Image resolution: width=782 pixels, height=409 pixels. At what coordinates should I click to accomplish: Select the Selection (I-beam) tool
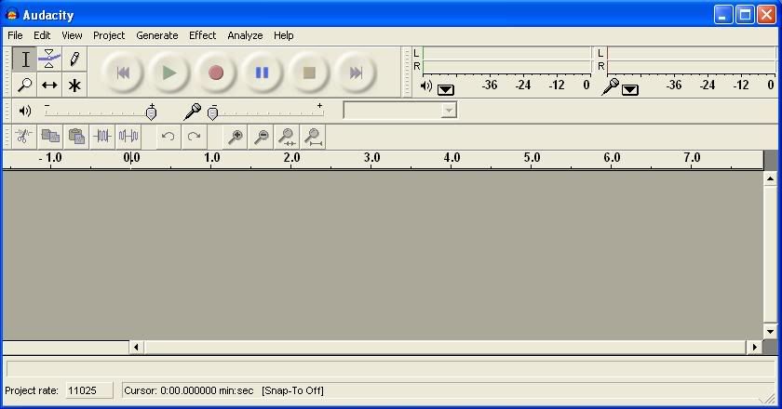point(24,59)
